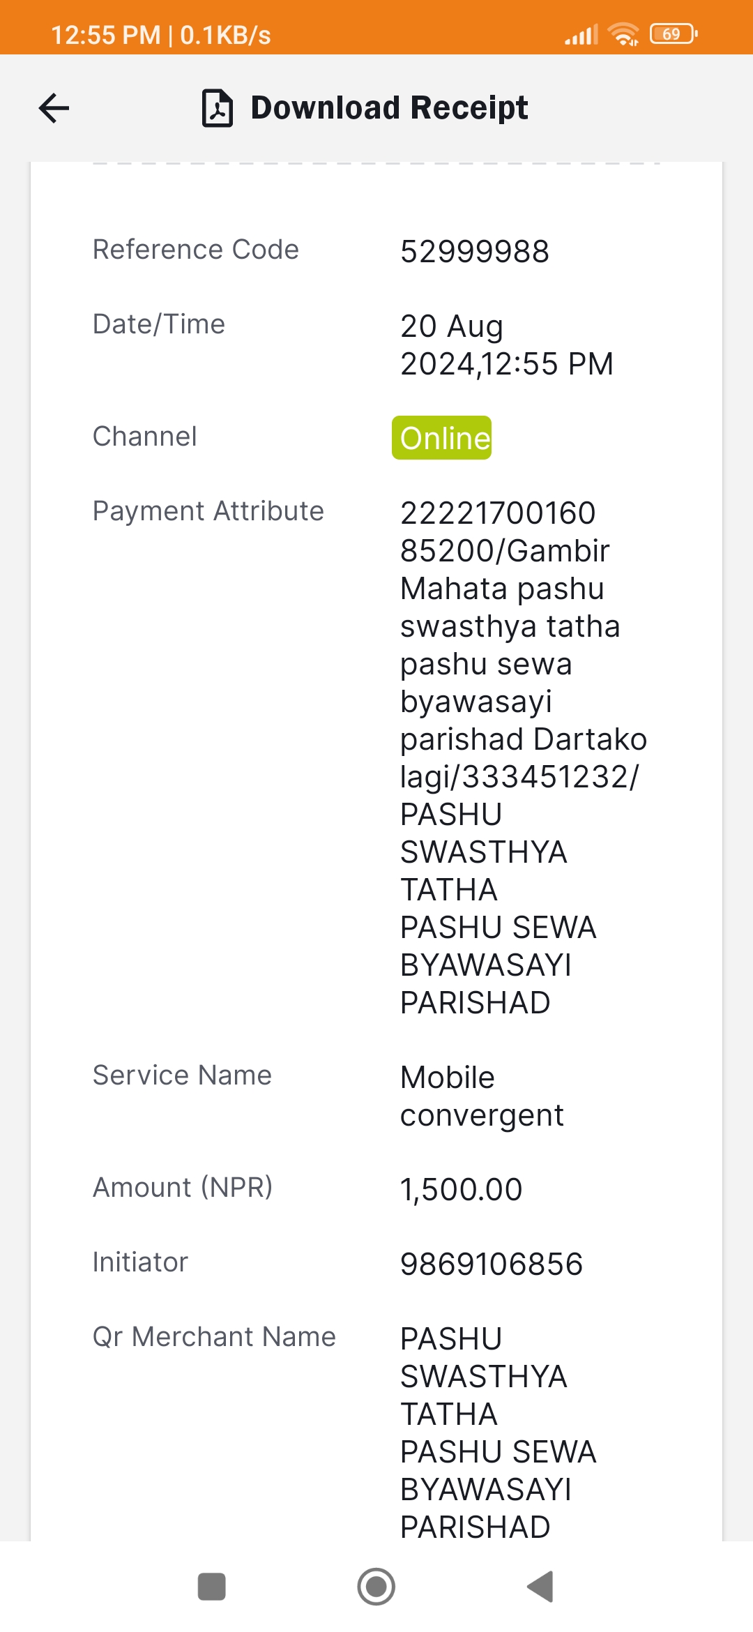The height and width of the screenshot is (1632, 753).
Task: Tap the Android back triangle button
Action: click(x=540, y=1587)
